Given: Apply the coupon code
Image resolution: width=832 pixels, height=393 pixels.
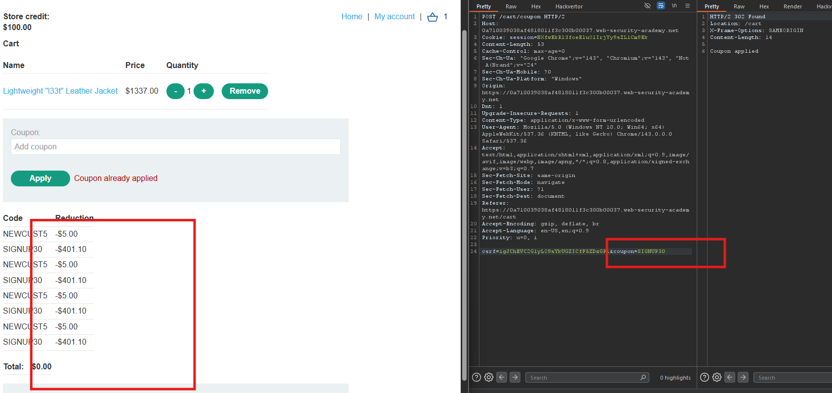Looking at the screenshot, I should (40, 179).
